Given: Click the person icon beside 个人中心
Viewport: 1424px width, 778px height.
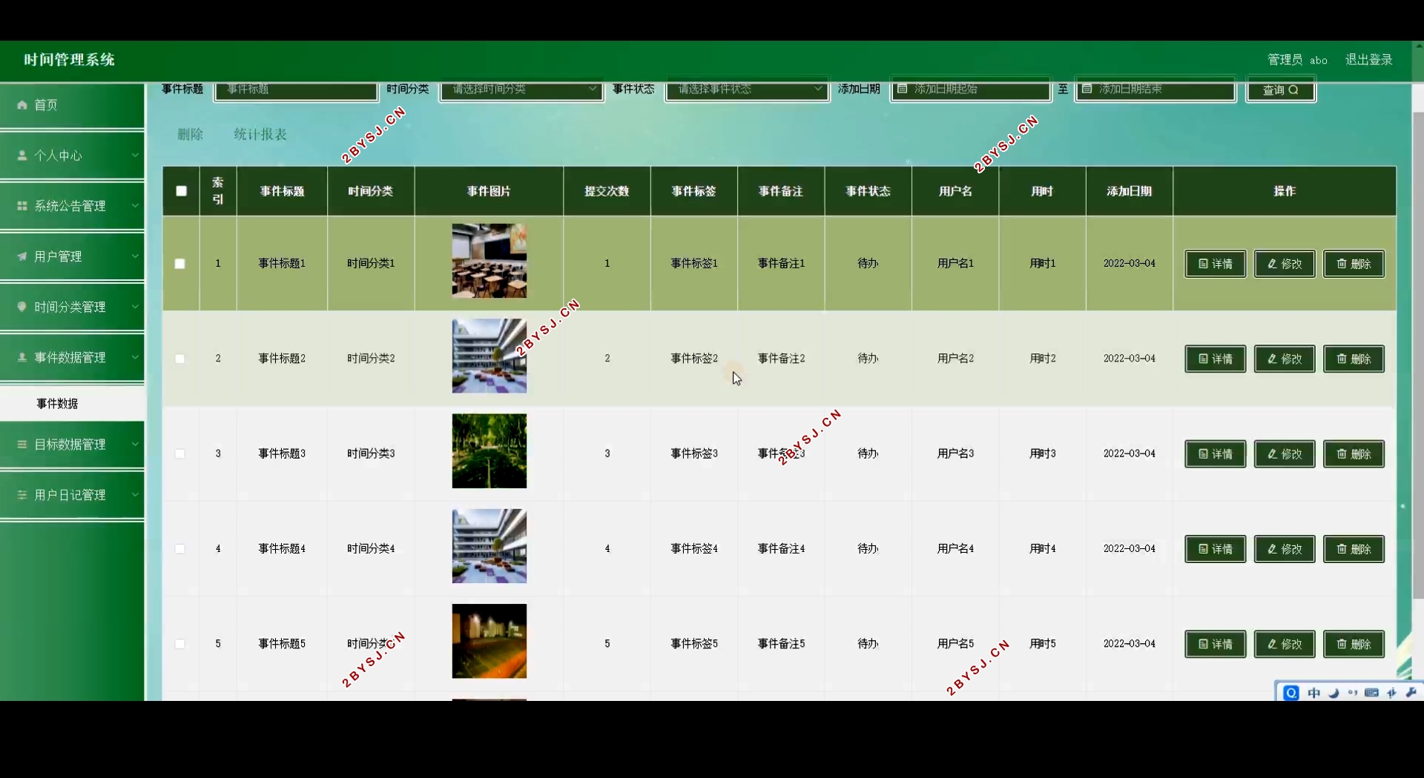Looking at the screenshot, I should click(22, 156).
